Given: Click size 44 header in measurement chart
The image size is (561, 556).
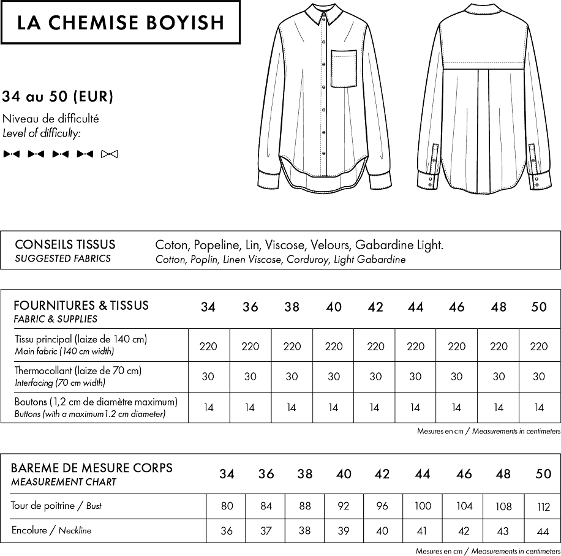Looking at the screenshot, I should (421, 473).
